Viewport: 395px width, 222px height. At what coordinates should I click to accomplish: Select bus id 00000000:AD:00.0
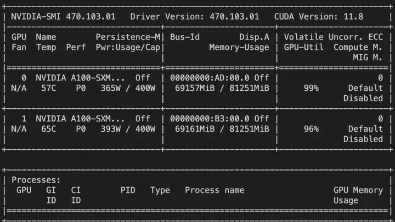[210, 78]
